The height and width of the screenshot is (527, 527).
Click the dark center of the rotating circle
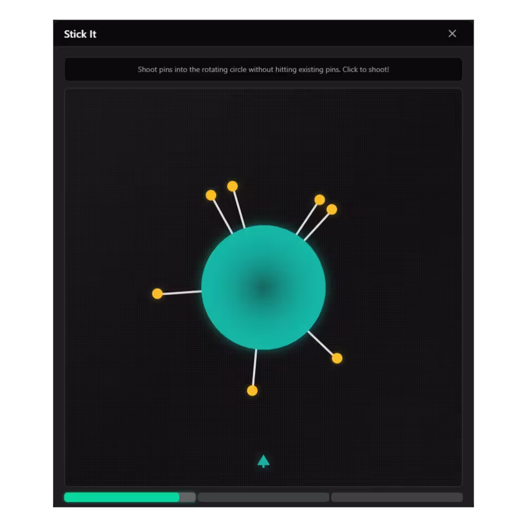[263, 287]
